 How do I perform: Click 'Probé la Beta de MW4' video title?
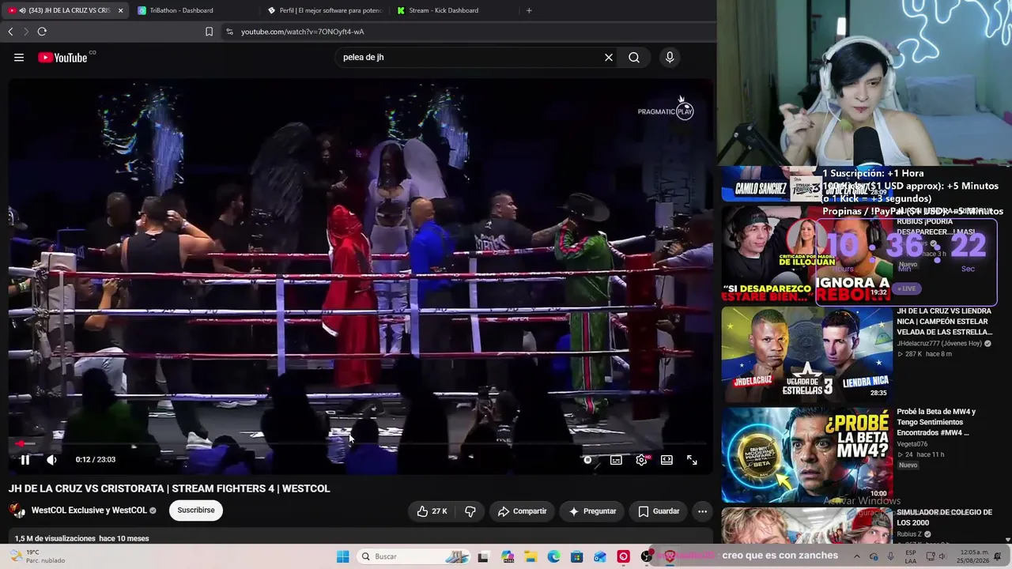[x=936, y=422]
